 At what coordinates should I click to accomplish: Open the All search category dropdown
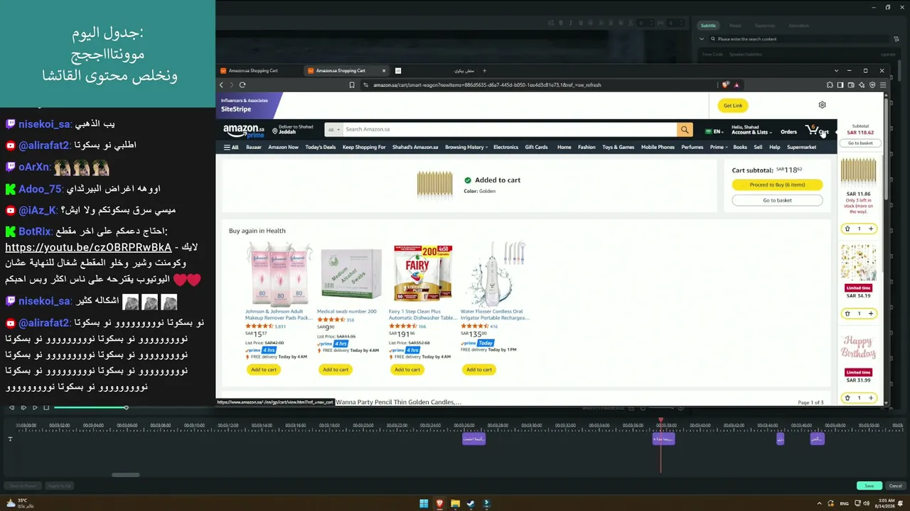pos(333,129)
